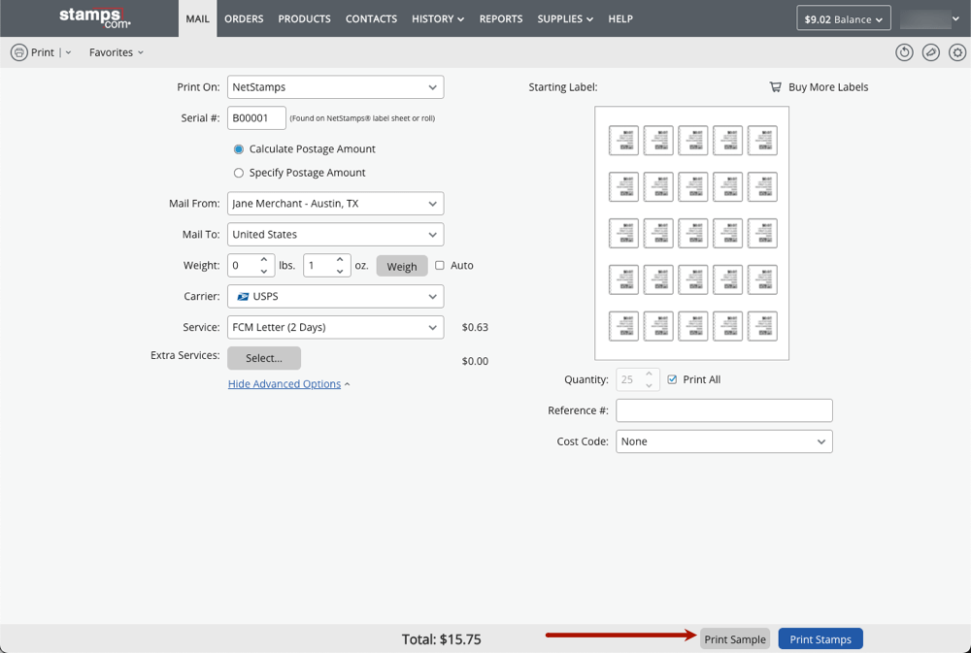
Task: Open the PRODUCTS tab
Action: 304,18
